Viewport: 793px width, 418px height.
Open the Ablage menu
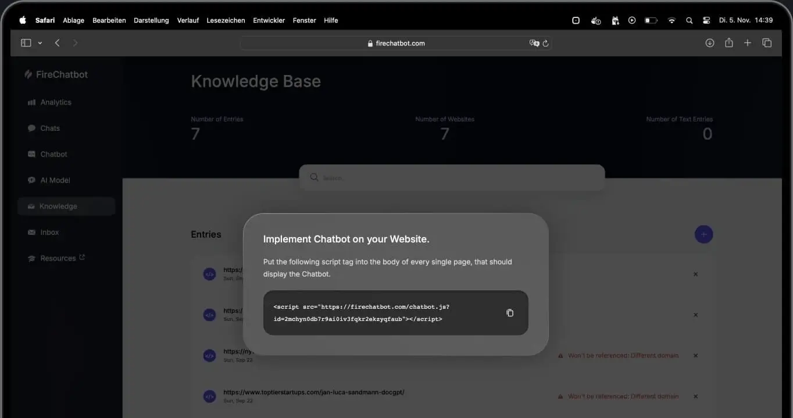tap(73, 20)
